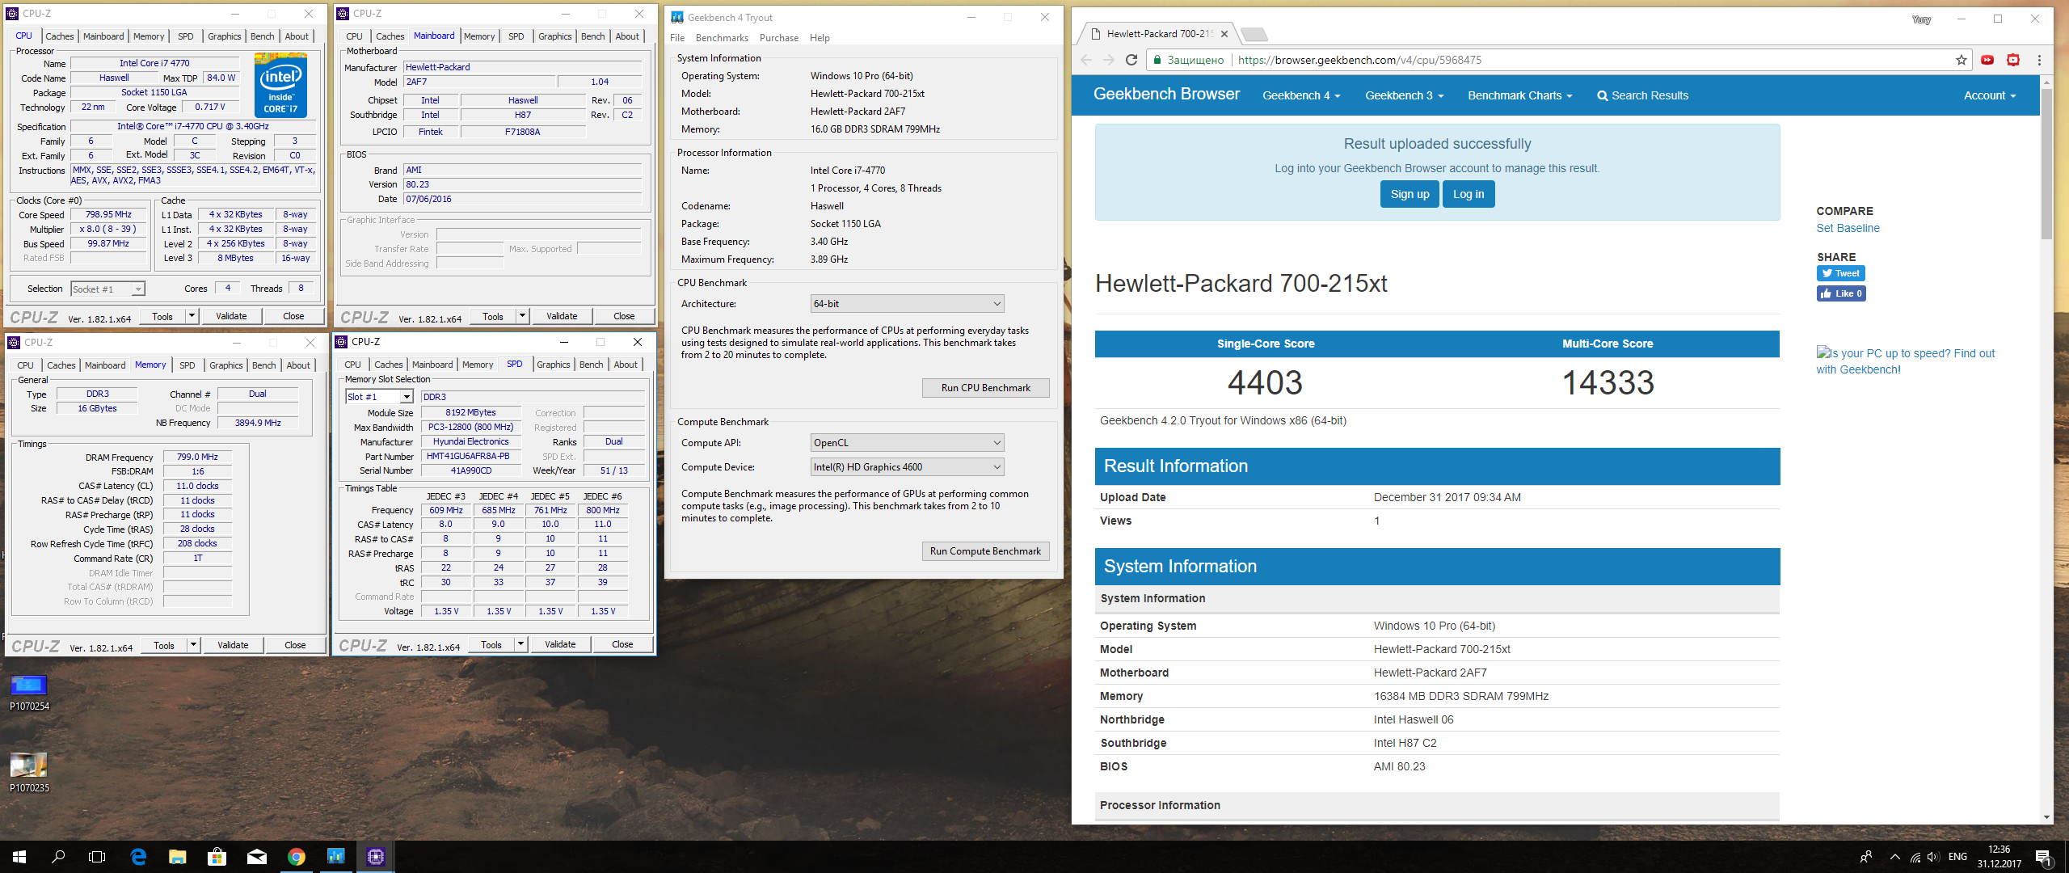
Task: Click the Log in button
Action: click(1469, 194)
